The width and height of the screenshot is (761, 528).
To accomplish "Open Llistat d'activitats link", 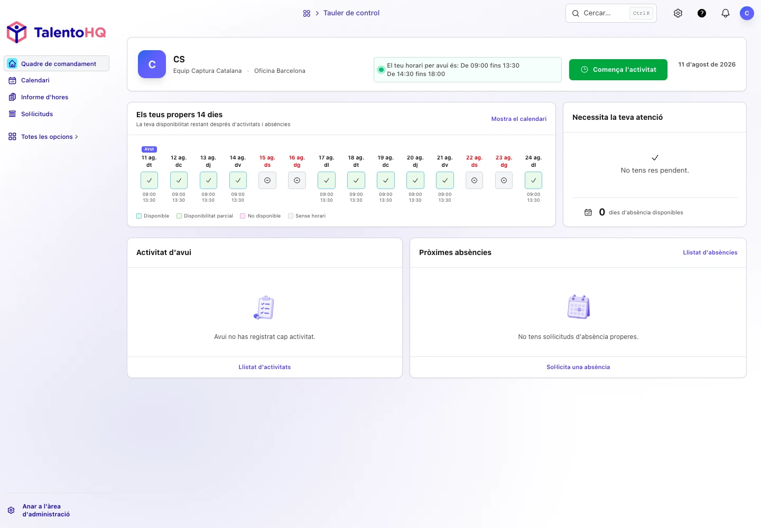I will (265, 367).
